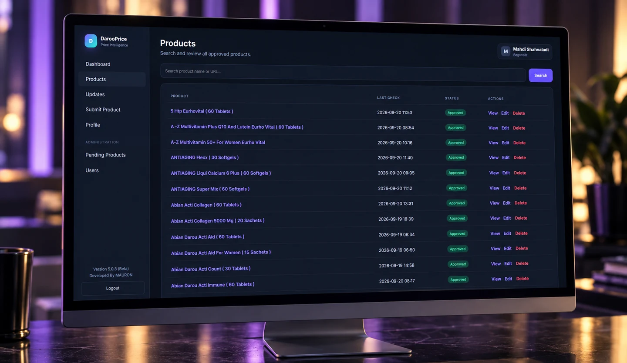
Task: Click last check time 2026-09-20 13:31
Action: pos(396,203)
